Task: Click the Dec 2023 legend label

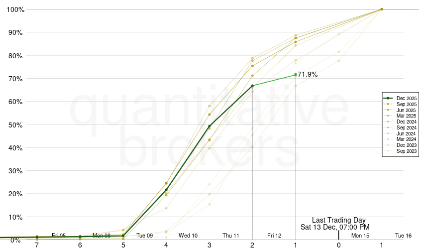Action: click(x=406, y=145)
